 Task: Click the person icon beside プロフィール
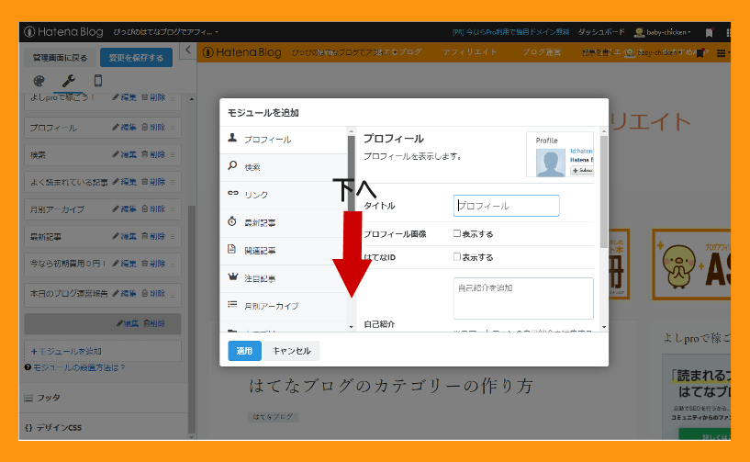click(x=232, y=138)
